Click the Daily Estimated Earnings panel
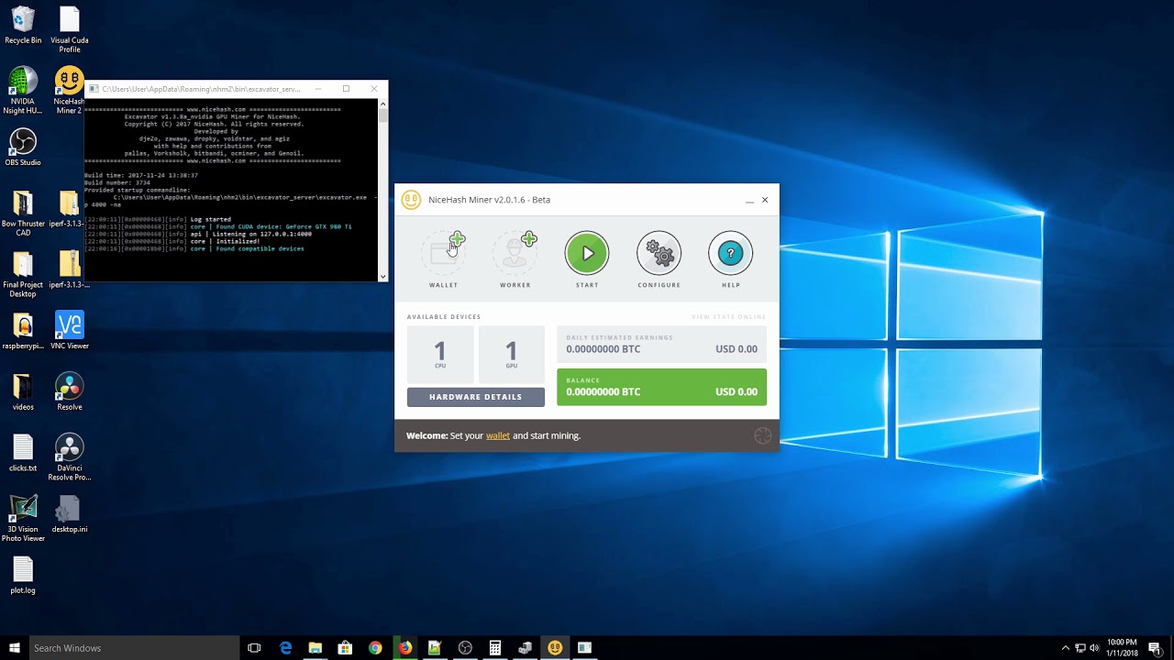Screen dimensions: 1174x660 (x=661, y=345)
